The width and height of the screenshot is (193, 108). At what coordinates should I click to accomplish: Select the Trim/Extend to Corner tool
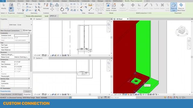coord(67,9)
